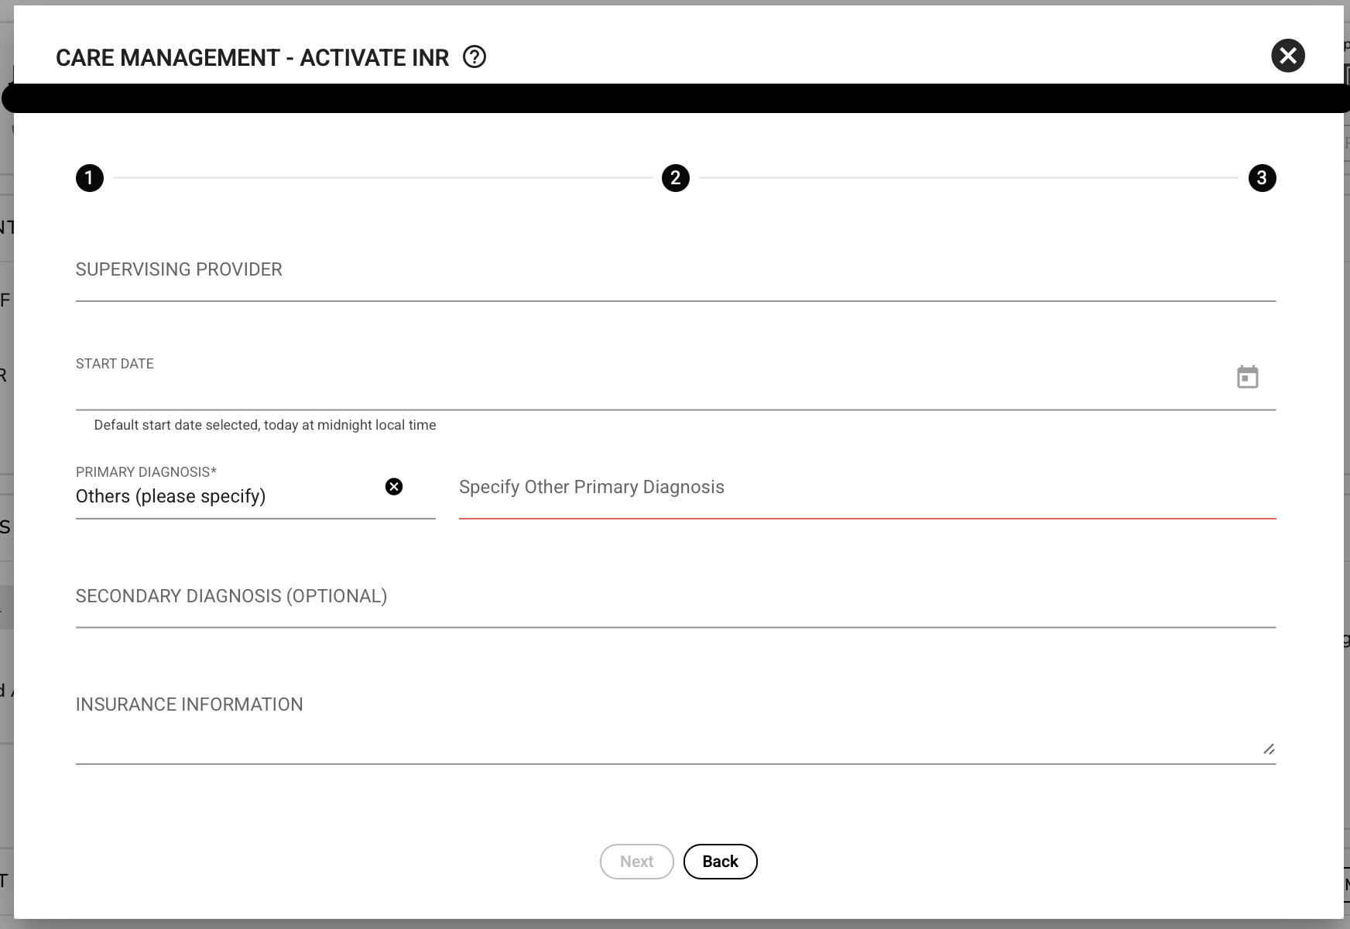Clear the selected Primary Diagnosis value

coord(394,487)
